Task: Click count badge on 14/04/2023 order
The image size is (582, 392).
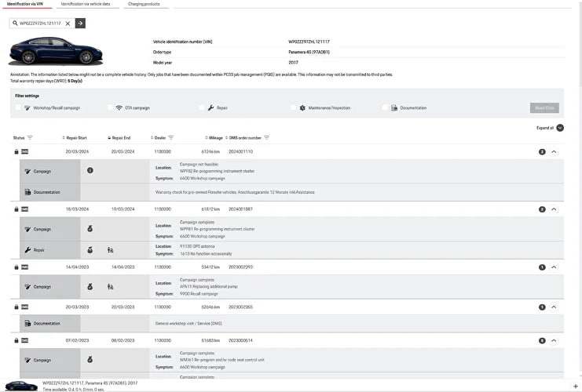Action: click(542, 267)
